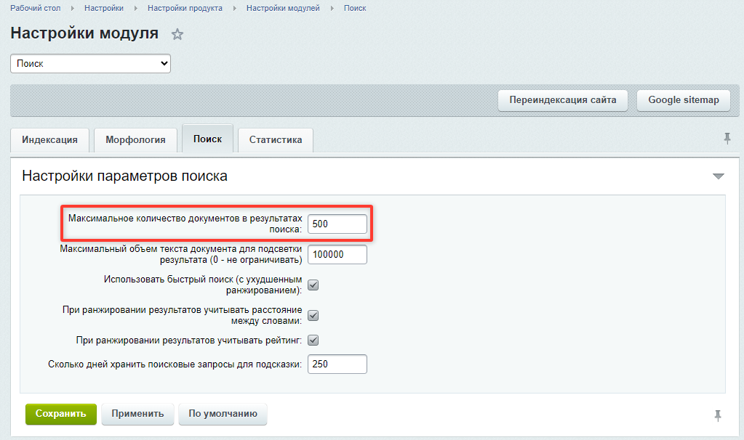Click label При ранжировании результатов учитывать рейтинг

click(189, 340)
